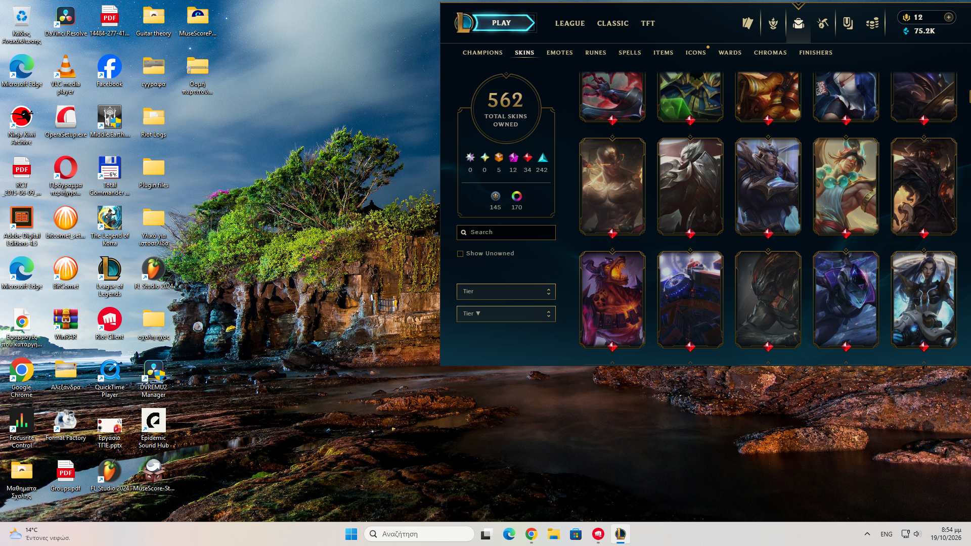Click the skins Search field
This screenshot has width=971, height=546.
[x=506, y=233]
